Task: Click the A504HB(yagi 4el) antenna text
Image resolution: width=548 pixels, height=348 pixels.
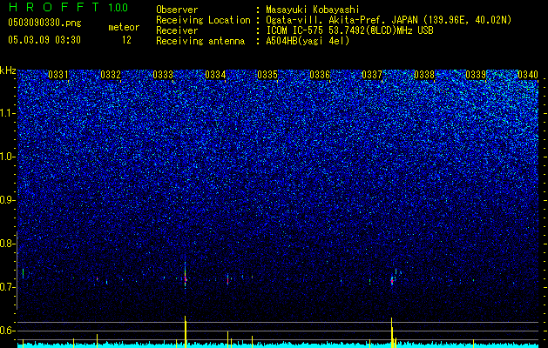Action: (x=308, y=41)
